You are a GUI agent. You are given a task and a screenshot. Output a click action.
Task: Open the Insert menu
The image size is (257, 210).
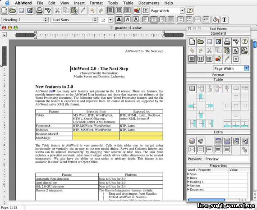click(x=79, y=3)
